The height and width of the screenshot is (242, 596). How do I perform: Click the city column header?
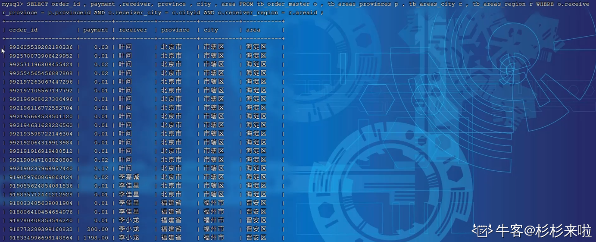[x=211, y=30]
